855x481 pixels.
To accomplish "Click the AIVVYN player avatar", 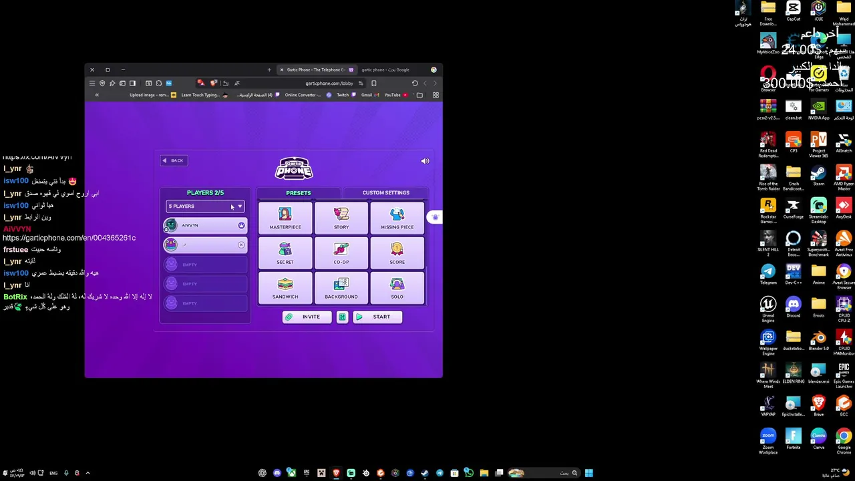I will (x=171, y=225).
